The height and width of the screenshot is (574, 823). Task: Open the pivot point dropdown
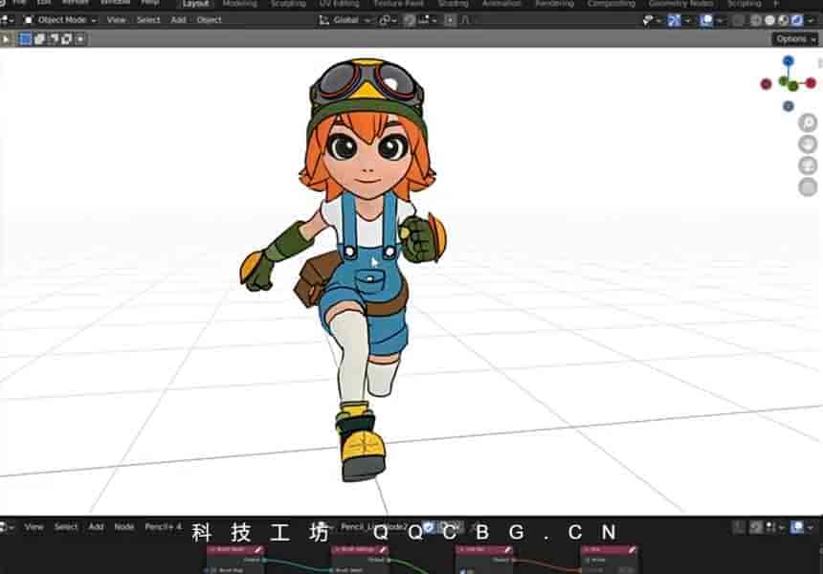coord(388,20)
